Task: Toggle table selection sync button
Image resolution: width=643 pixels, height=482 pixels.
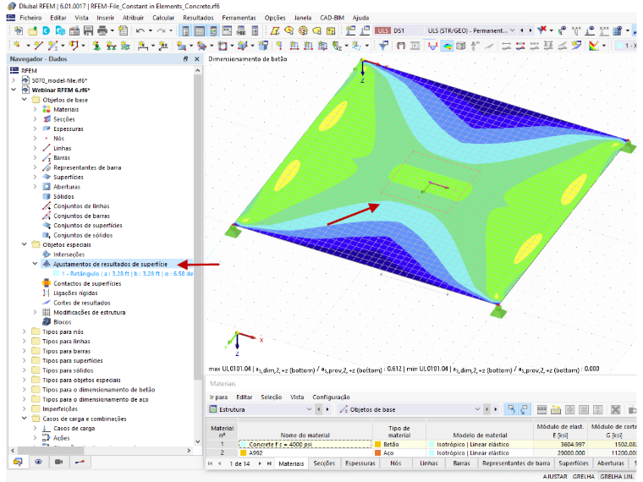Action: [511, 409]
